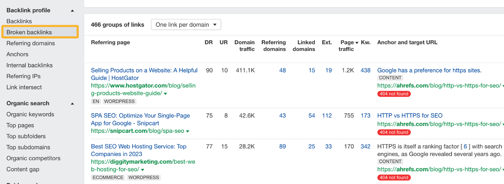Click '466 groups of links' text

(x=117, y=25)
